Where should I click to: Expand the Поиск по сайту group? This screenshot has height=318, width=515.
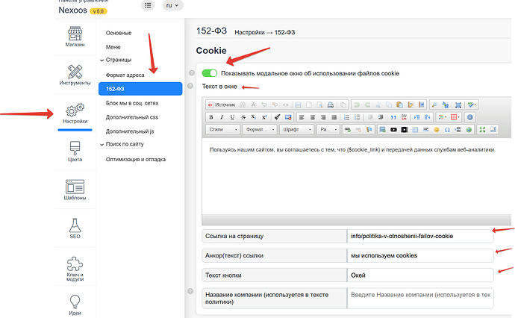[x=122, y=144]
